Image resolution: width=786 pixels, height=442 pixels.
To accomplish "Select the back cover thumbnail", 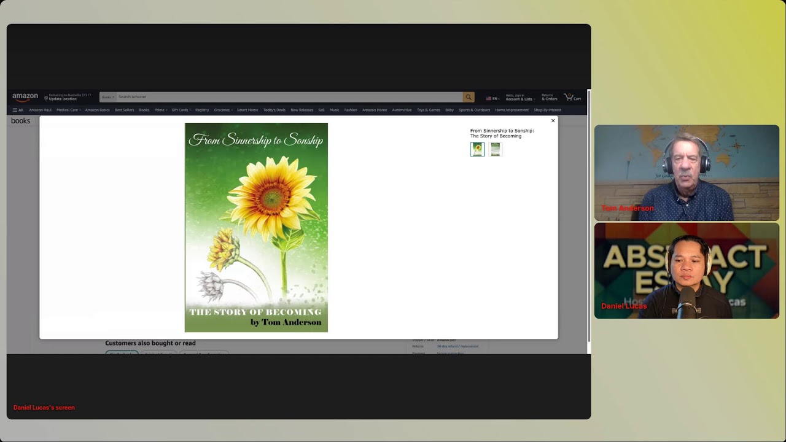I will coord(496,149).
